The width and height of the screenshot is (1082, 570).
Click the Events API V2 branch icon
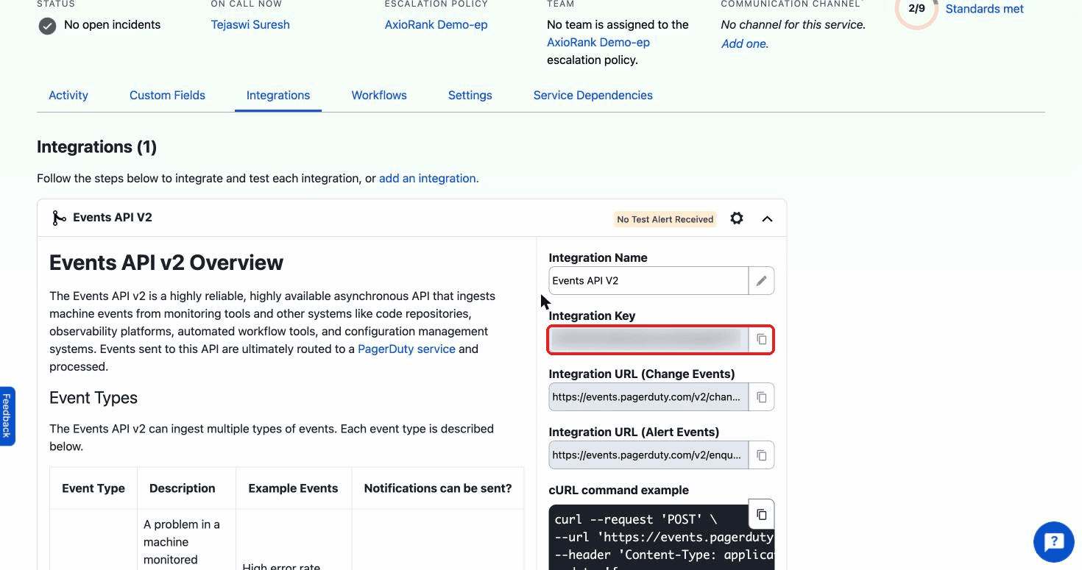click(x=59, y=218)
